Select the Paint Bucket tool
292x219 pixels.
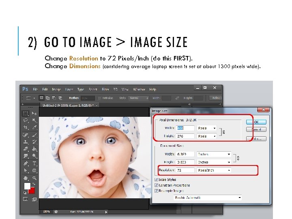pos(34,149)
